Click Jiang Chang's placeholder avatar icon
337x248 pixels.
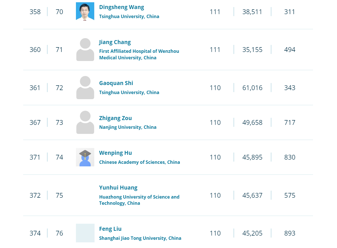pyautogui.click(x=85, y=49)
